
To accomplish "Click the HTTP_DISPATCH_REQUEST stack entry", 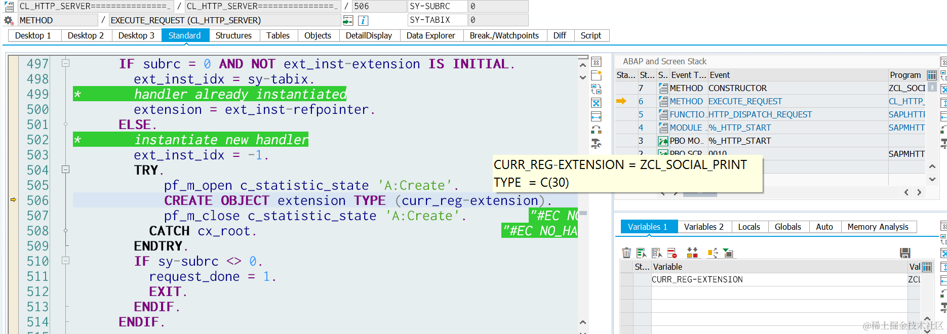I will (x=760, y=114).
